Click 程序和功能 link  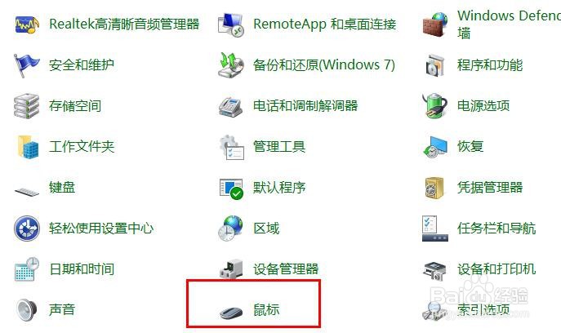coord(490,64)
